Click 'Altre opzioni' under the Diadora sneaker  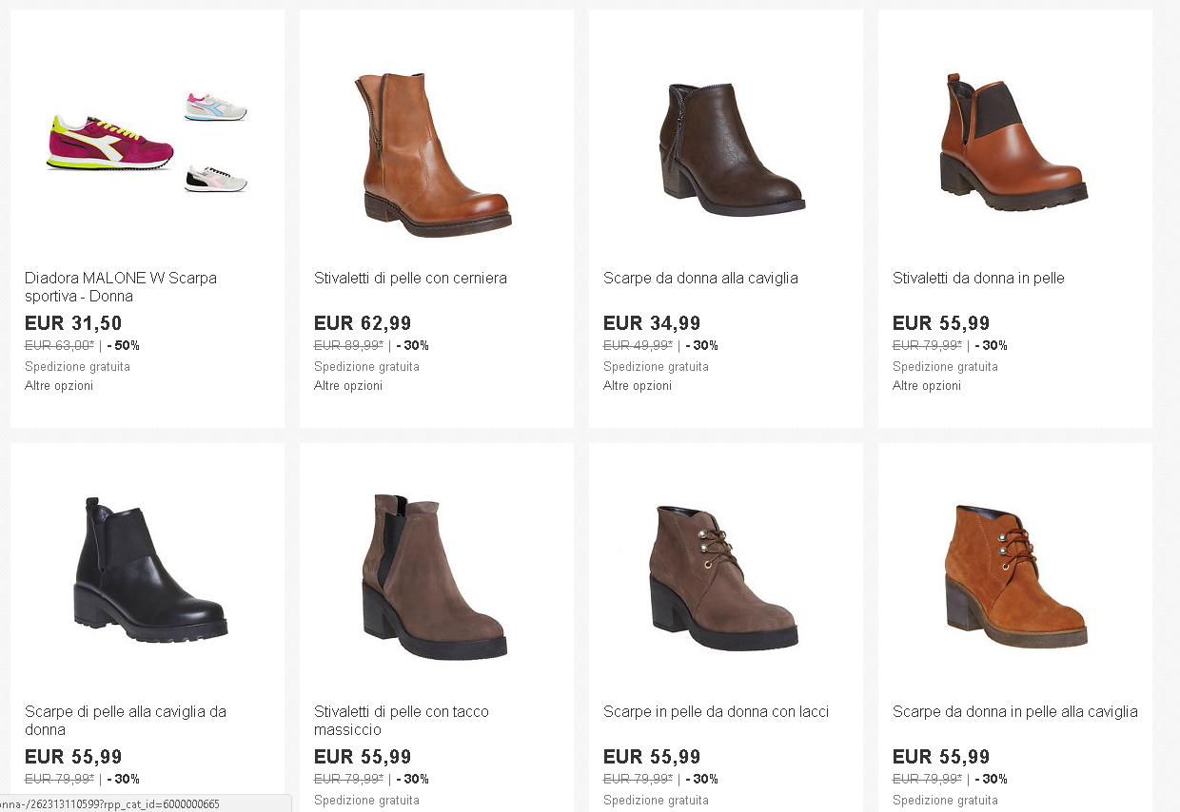point(59,386)
